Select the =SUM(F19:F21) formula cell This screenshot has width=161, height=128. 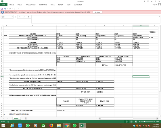[x=123, y=65]
